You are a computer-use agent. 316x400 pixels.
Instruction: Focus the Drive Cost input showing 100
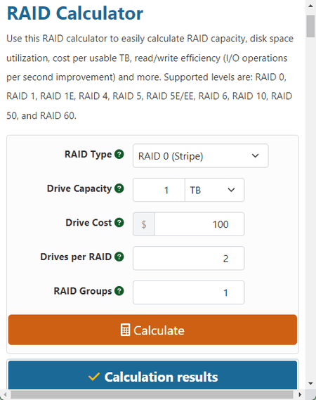coord(199,224)
